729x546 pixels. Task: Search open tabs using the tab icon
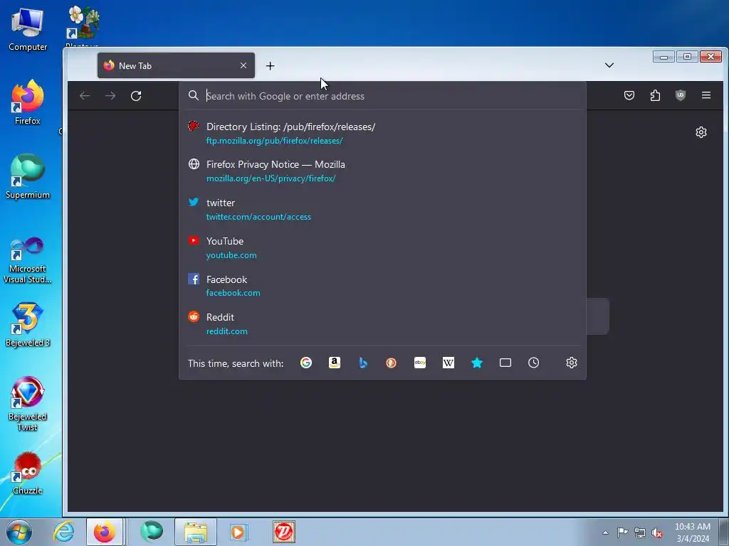coord(505,363)
